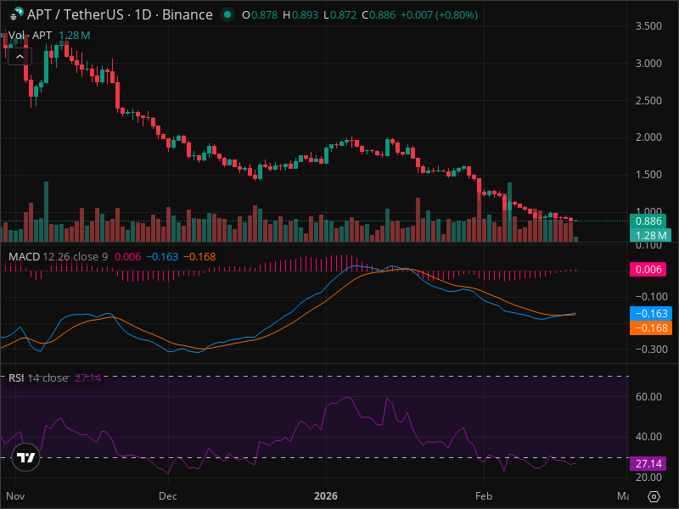
Task: Click the +0.007 (+0.80%) change text
Action: coord(439,15)
